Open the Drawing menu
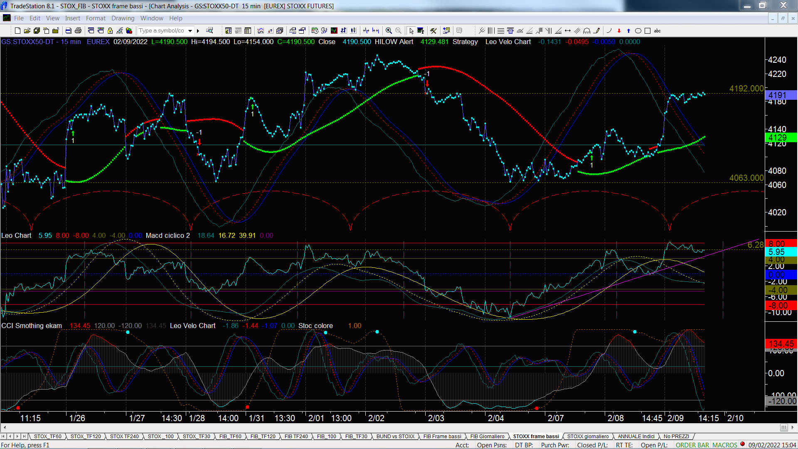798x449 pixels. pos(123,18)
